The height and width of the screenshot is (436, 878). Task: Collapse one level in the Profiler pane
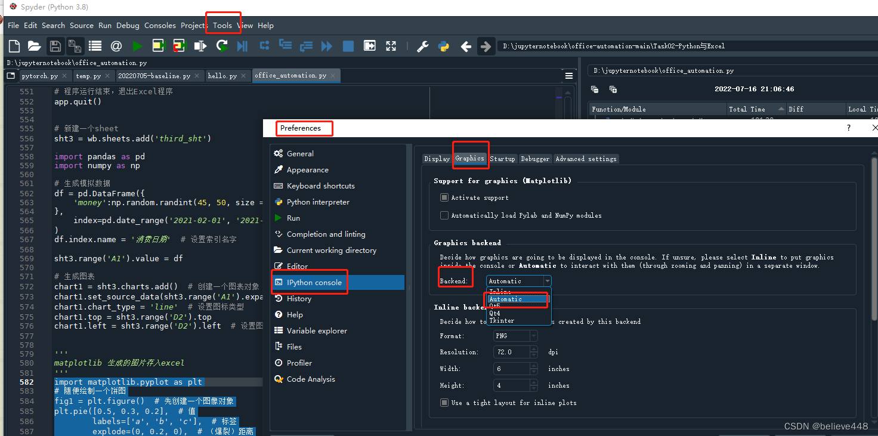[x=595, y=89]
